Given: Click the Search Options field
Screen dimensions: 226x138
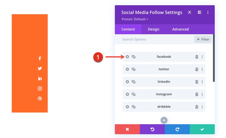Looking at the screenshot, I should tap(154, 39).
